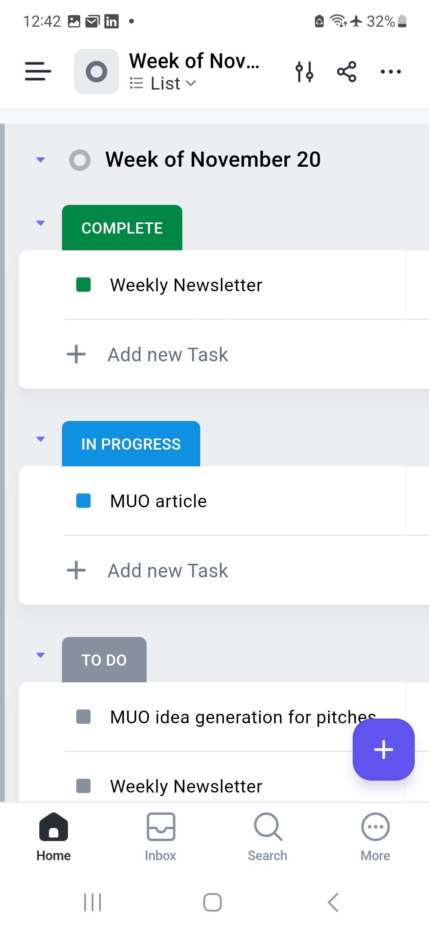Tap Add new Task under COMPLETE
The image size is (429, 931).
point(167,354)
